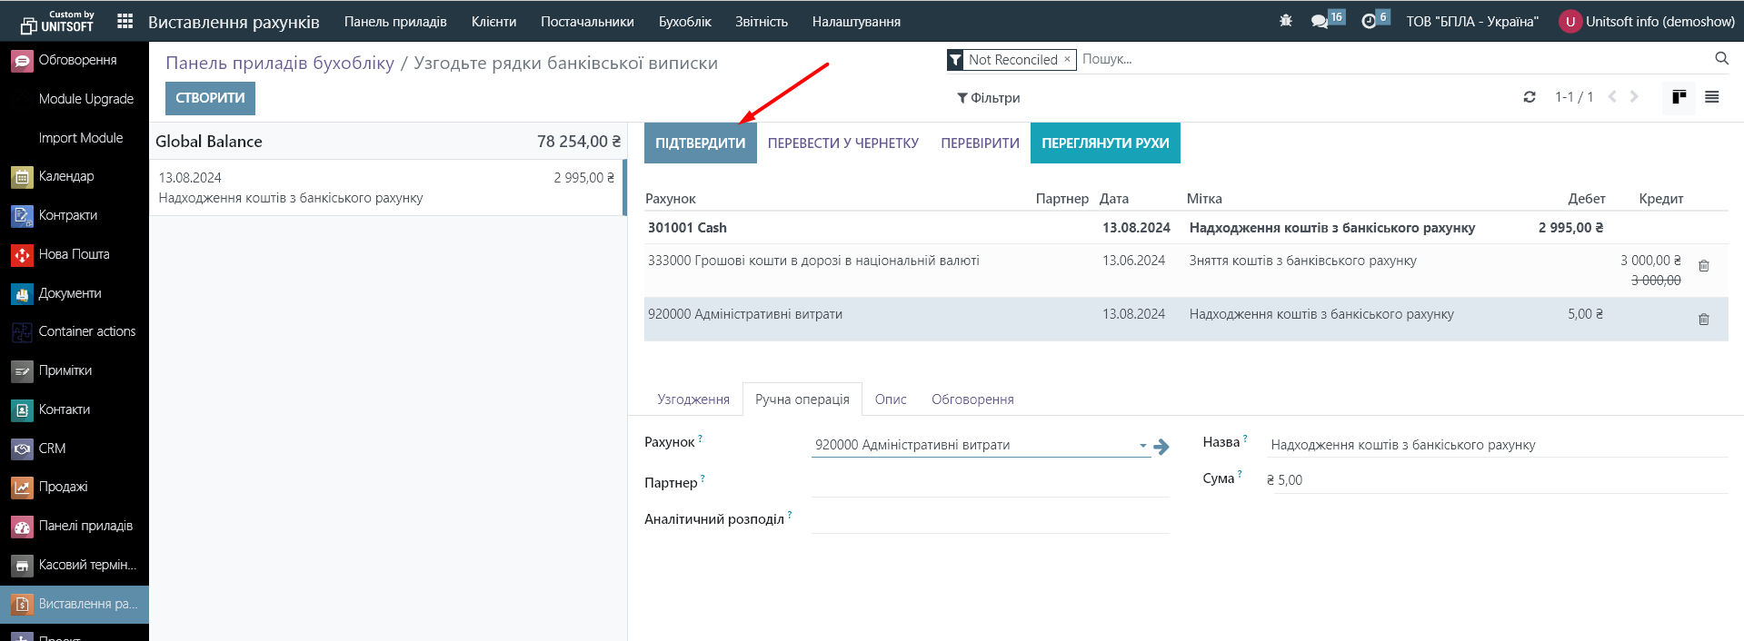Click the search magnifier icon
The image size is (1744, 641).
point(1721,59)
